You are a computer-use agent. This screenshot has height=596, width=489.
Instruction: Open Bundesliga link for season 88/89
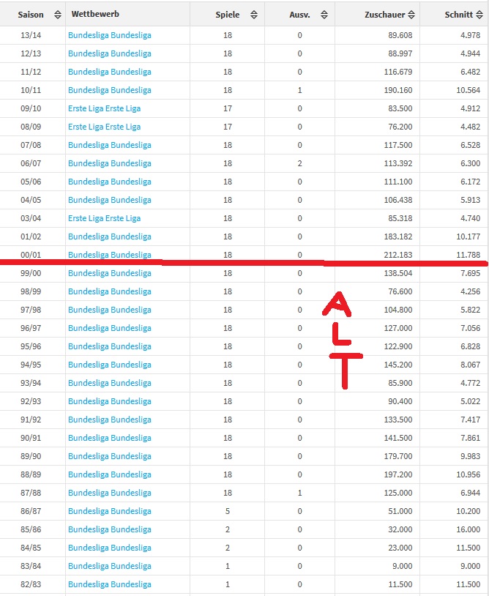(x=109, y=474)
